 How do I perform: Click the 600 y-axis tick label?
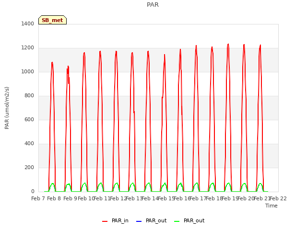pyautogui.click(x=29, y=119)
